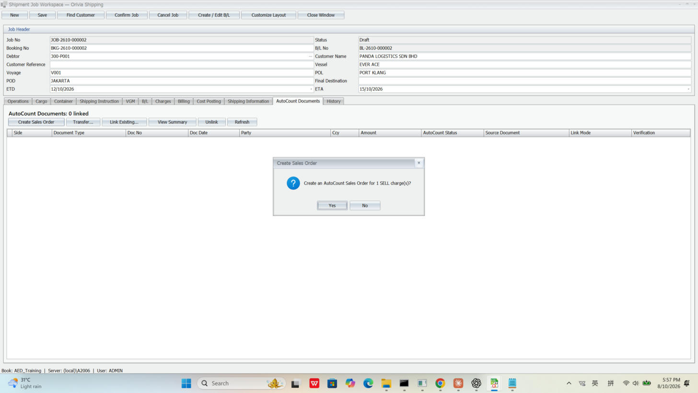Click the Create Sales Order button
Screen dimensions: 698x393
click(36, 122)
